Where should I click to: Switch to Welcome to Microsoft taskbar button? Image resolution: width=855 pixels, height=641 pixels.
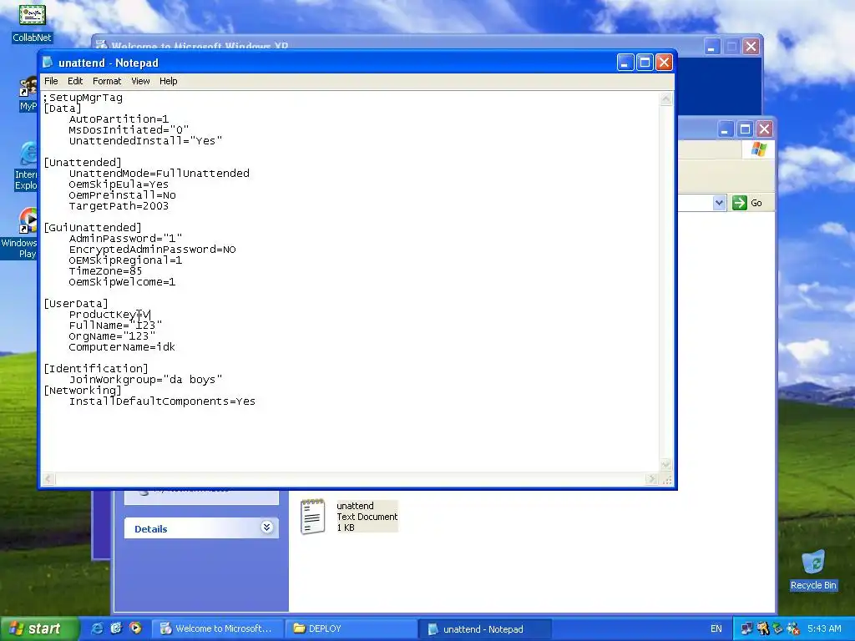coord(217,628)
